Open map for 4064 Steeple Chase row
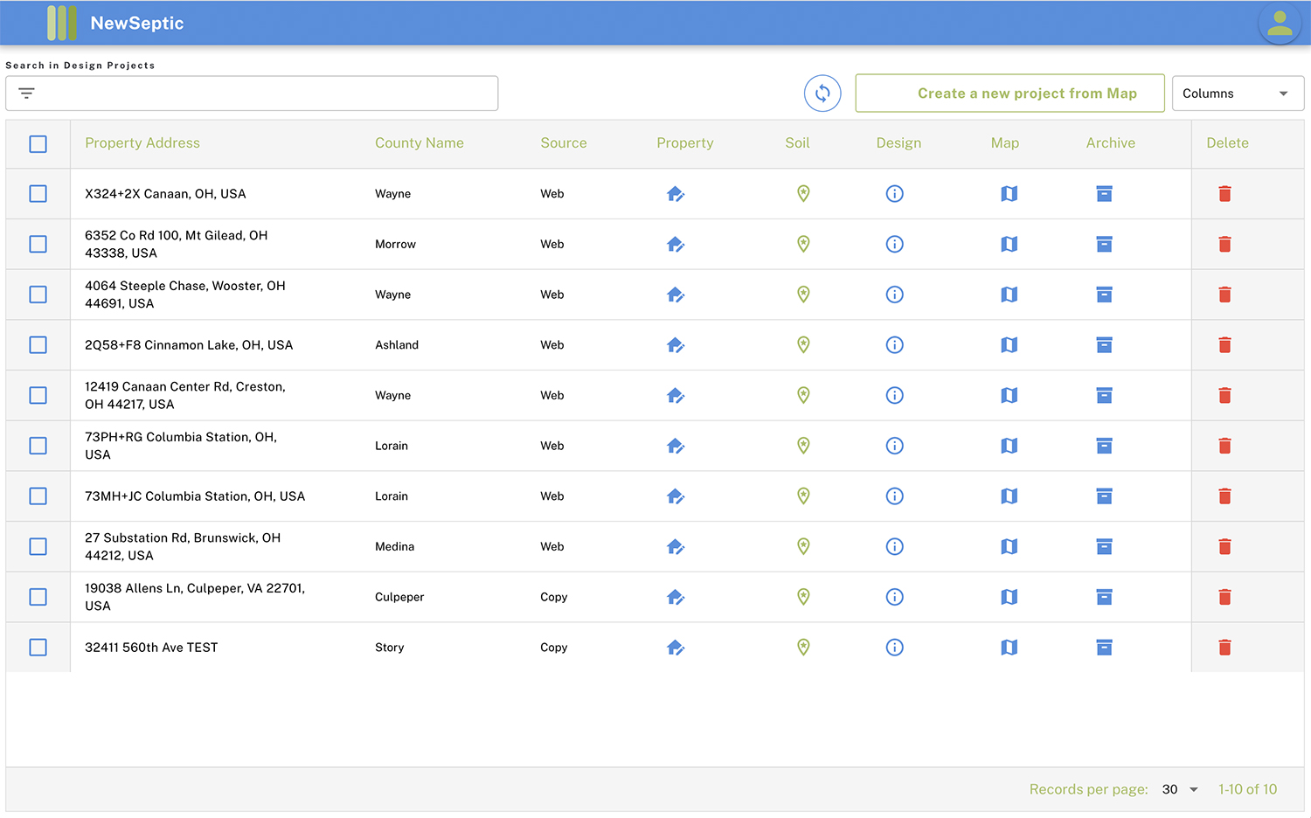Screen dimensions: 1311x818 point(1009,295)
